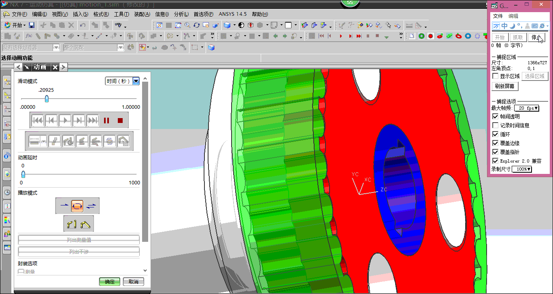Toggle 测量 checkbox under 封装选项
This screenshot has width=553, height=294.
[21, 271]
